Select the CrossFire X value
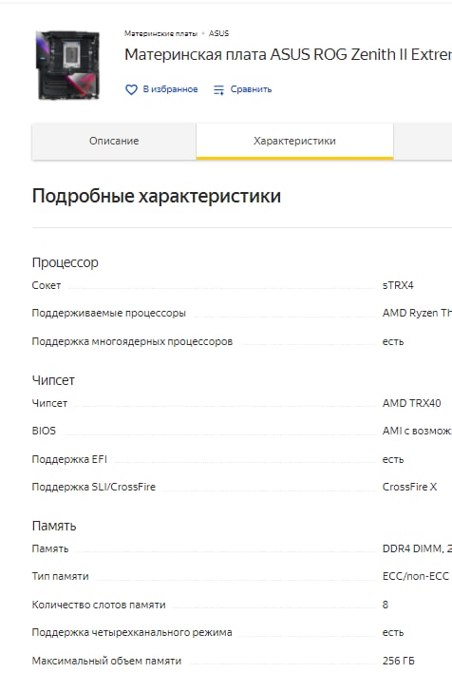Screen dimensions: 452x673 click(409, 487)
